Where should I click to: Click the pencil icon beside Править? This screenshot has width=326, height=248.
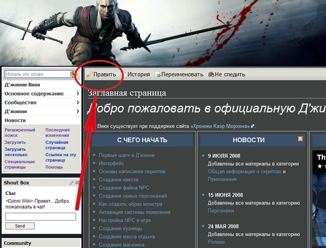[90, 74]
